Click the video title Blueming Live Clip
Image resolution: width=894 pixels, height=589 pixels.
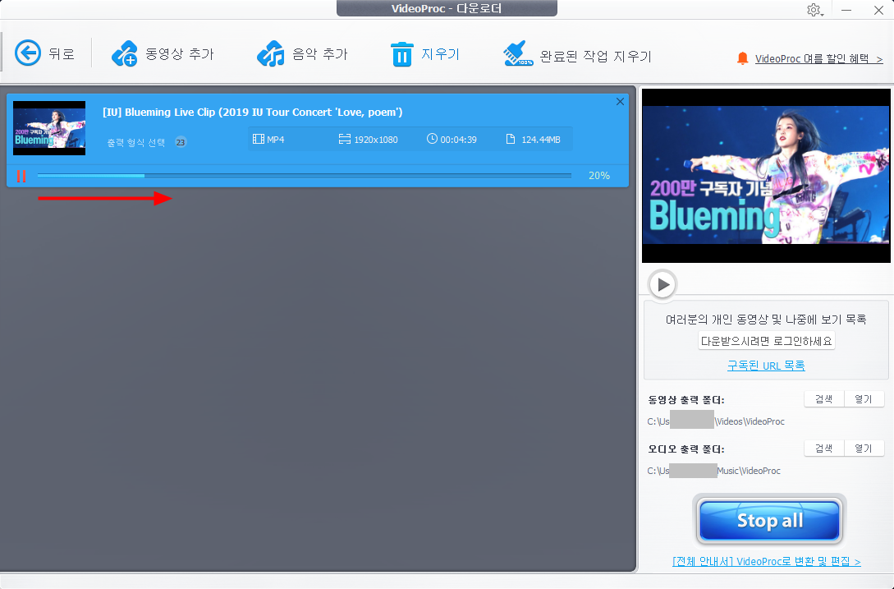click(x=253, y=112)
